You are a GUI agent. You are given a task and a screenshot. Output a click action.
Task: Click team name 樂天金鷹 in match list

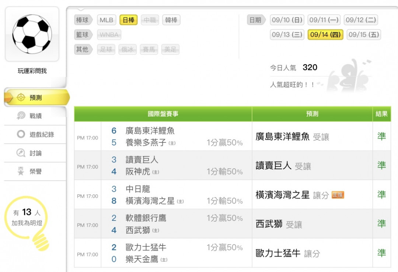click(x=142, y=259)
